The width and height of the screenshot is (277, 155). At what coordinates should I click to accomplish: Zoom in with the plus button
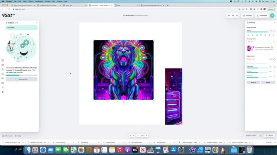pos(147,136)
